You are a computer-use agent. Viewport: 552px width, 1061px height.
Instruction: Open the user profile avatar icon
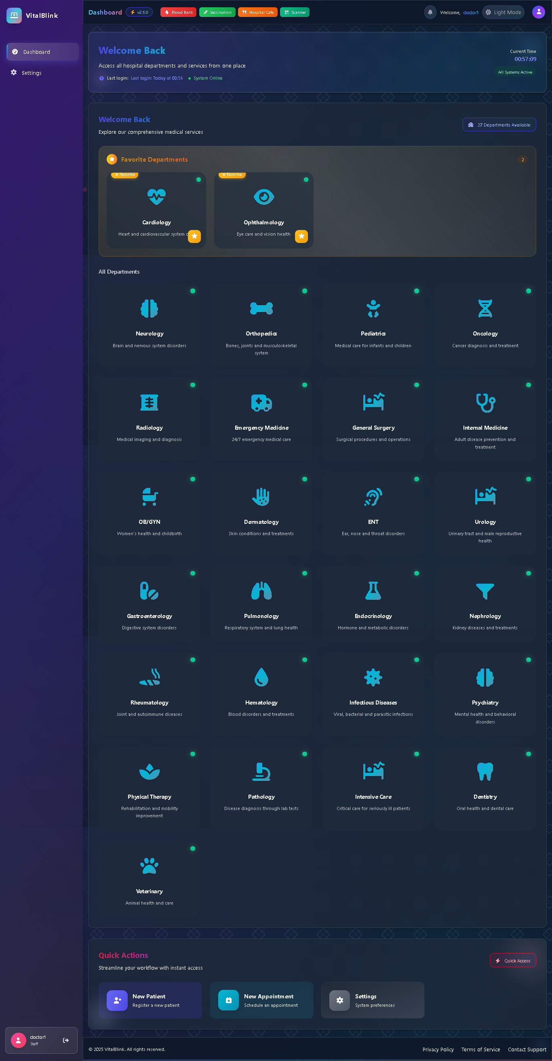pyautogui.click(x=538, y=13)
